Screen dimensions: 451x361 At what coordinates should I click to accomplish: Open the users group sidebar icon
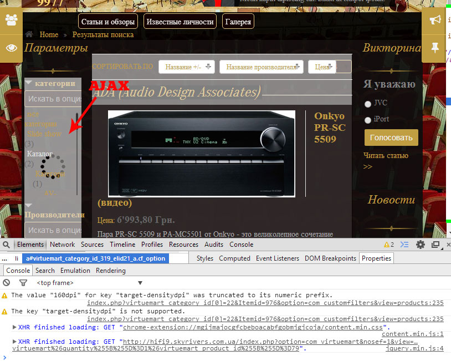pyautogui.click(x=11, y=20)
